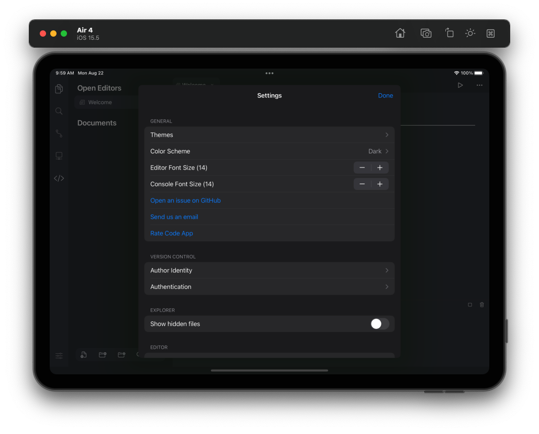Open the Authentication settings row
Screen dimensions: 539x434
[269, 286]
